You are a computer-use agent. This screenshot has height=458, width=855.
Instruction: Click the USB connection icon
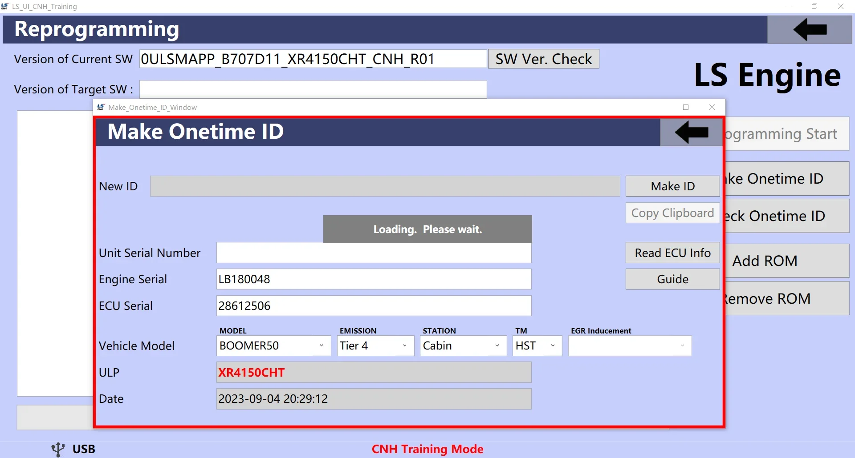click(58, 449)
